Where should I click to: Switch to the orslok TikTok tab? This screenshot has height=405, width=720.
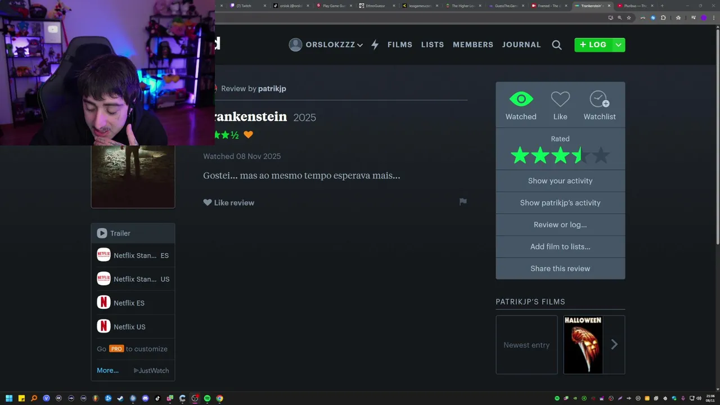click(x=291, y=6)
